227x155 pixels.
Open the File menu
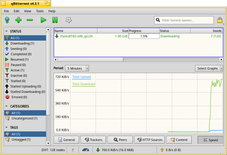6,11
